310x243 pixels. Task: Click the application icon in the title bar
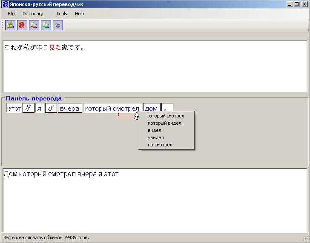tap(5, 4)
